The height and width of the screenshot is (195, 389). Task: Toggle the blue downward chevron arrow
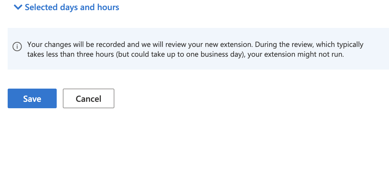18,7
